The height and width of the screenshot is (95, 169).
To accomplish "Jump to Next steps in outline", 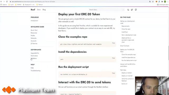I will click(123, 70).
